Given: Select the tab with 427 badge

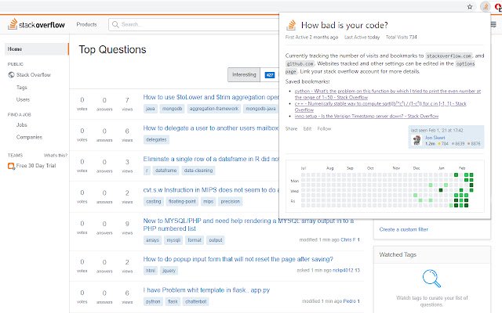Looking at the screenshot, I should coord(270,75).
